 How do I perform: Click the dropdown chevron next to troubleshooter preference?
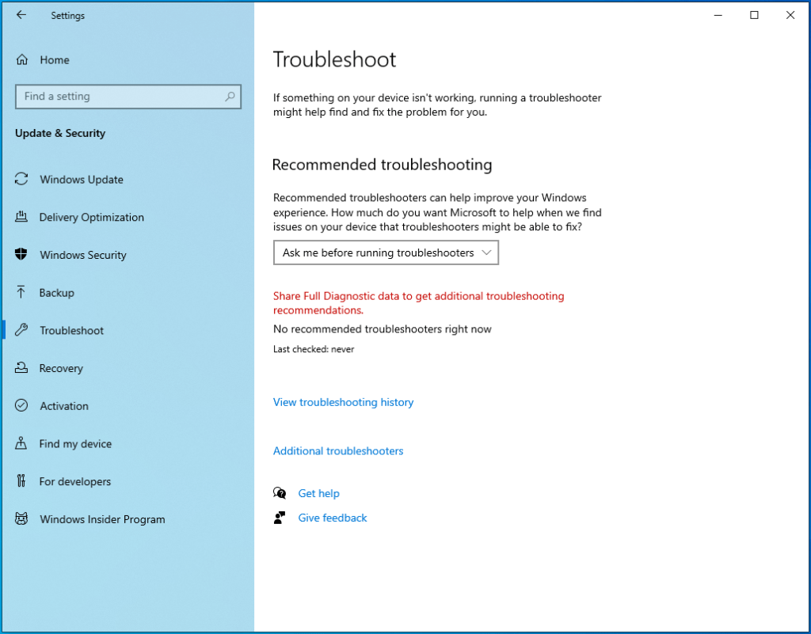point(487,252)
